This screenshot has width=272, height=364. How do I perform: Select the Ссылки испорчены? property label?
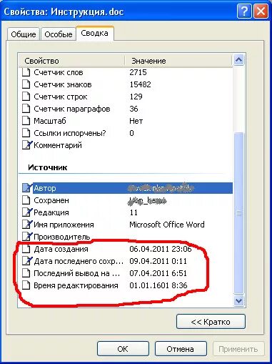point(70,133)
